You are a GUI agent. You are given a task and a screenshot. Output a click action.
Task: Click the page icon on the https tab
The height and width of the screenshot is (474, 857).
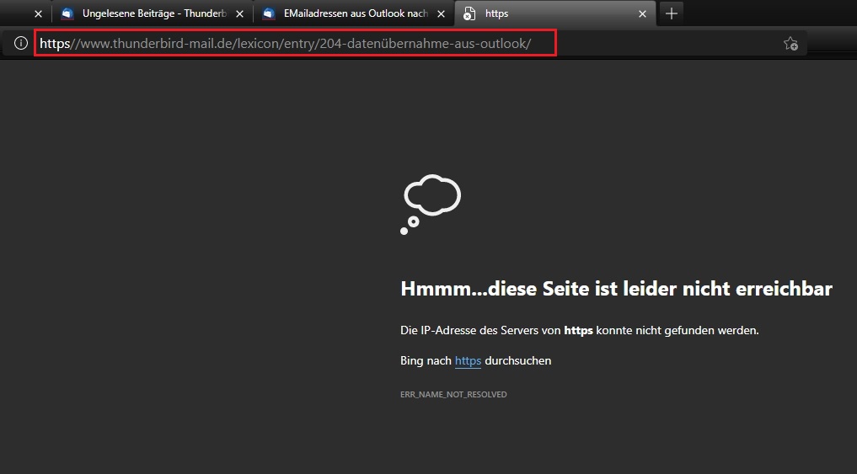[x=469, y=13]
